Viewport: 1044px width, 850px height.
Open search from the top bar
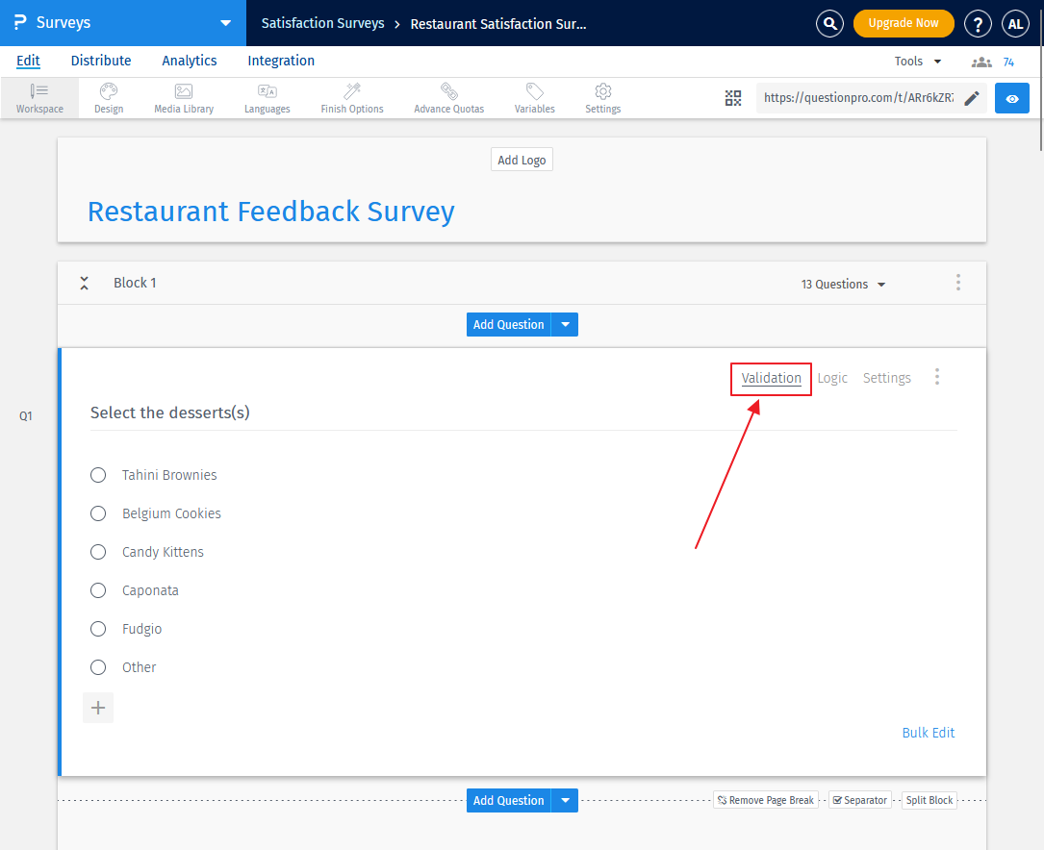tap(829, 23)
